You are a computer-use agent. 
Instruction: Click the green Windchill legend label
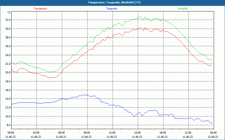pyautogui.click(x=183, y=9)
